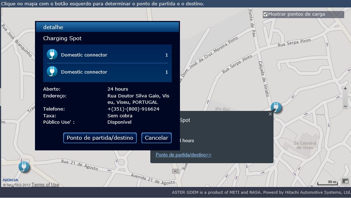351x198 pixels.
Task: Click the charging spot marker near Rua 21 de Agosto
Action: tap(24, 166)
